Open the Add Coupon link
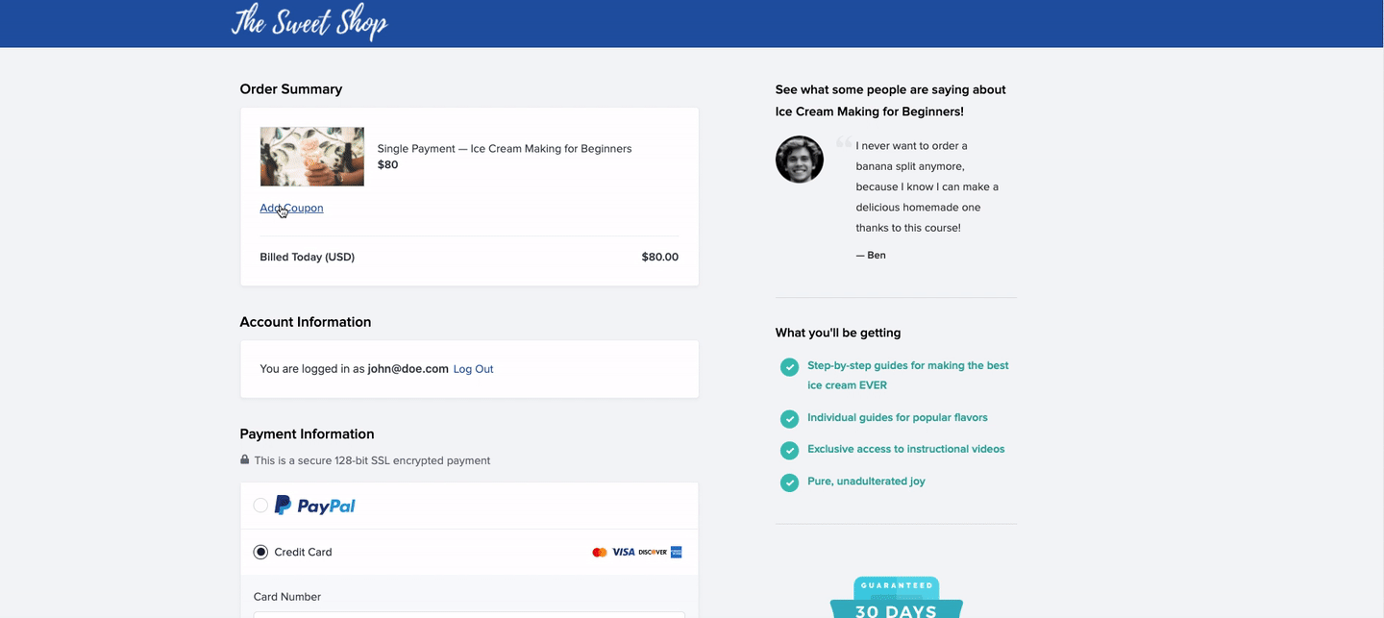 [291, 208]
